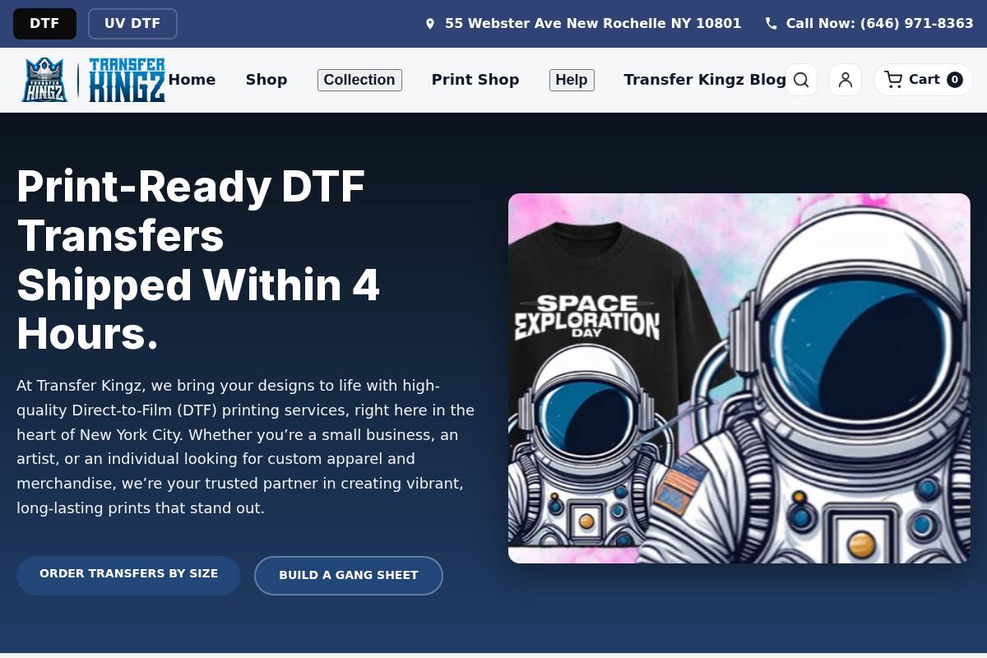
Task: Click the phone icon in the top bar
Action: pyautogui.click(x=771, y=23)
